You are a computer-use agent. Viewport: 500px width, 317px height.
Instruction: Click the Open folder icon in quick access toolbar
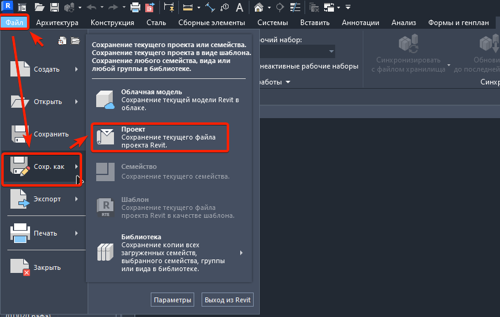(39, 7)
